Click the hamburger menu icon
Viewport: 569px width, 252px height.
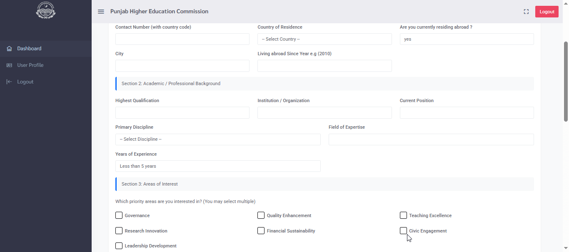click(x=101, y=12)
